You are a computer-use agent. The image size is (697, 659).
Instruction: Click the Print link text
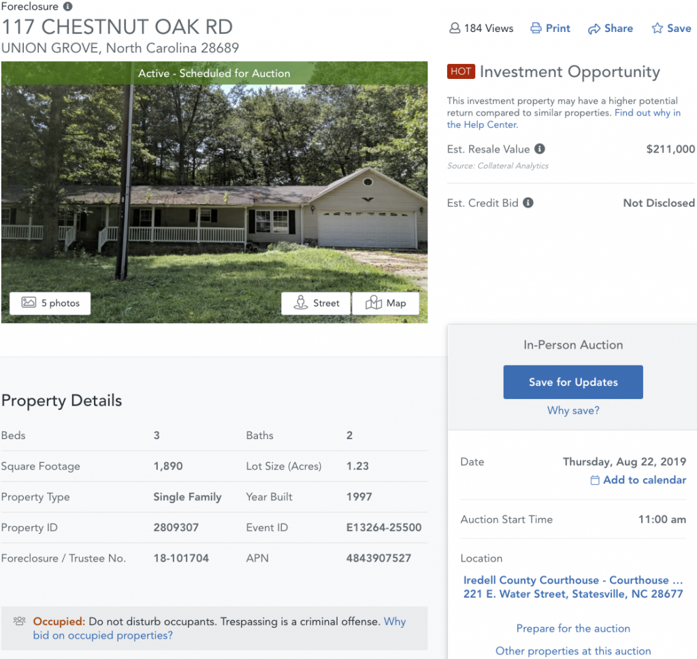point(558,28)
